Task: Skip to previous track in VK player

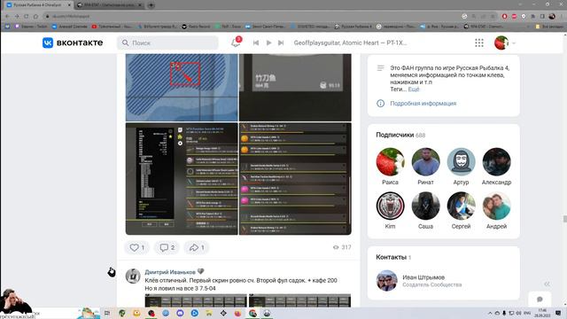Action: click(x=256, y=43)
